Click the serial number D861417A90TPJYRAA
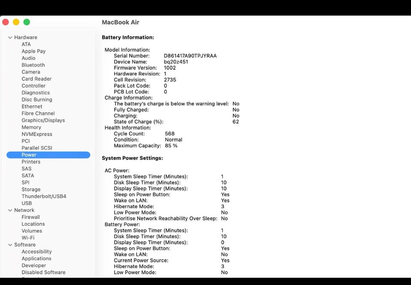This screenshot has height=285, width=411. click(190, 56)
